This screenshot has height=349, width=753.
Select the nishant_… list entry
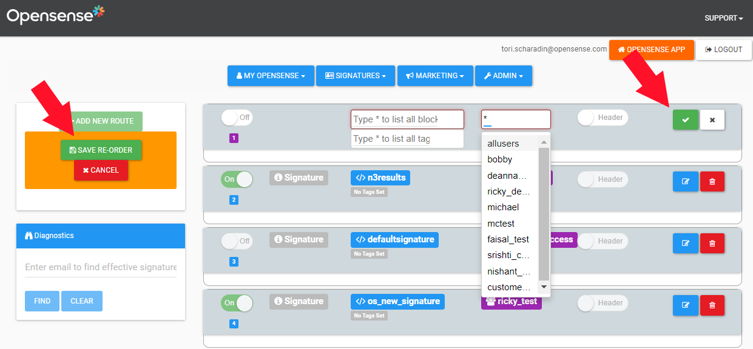coord(510,271)
